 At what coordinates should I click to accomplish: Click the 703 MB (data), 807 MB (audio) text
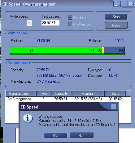[59, 76]
